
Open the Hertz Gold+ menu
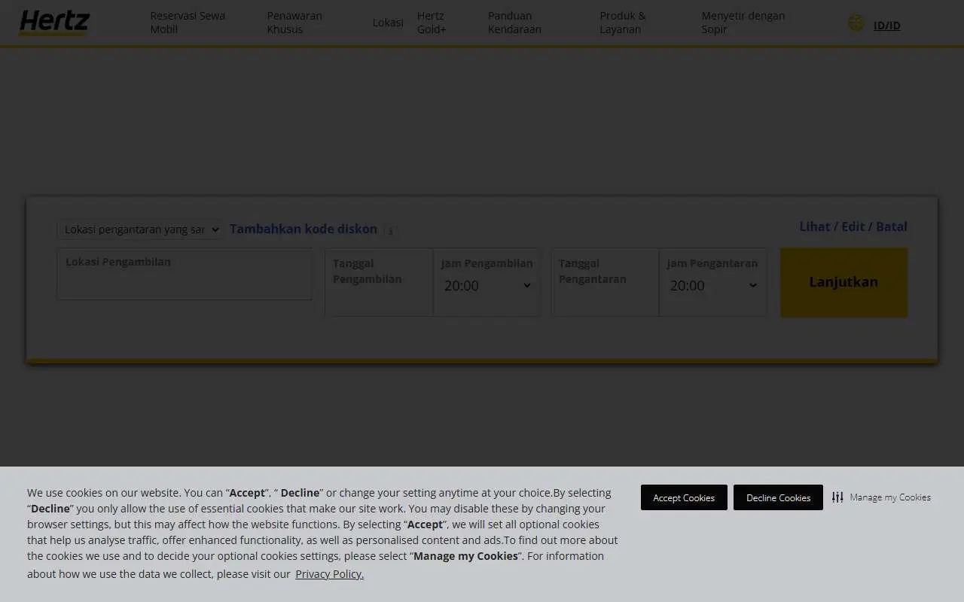(432, 23)
